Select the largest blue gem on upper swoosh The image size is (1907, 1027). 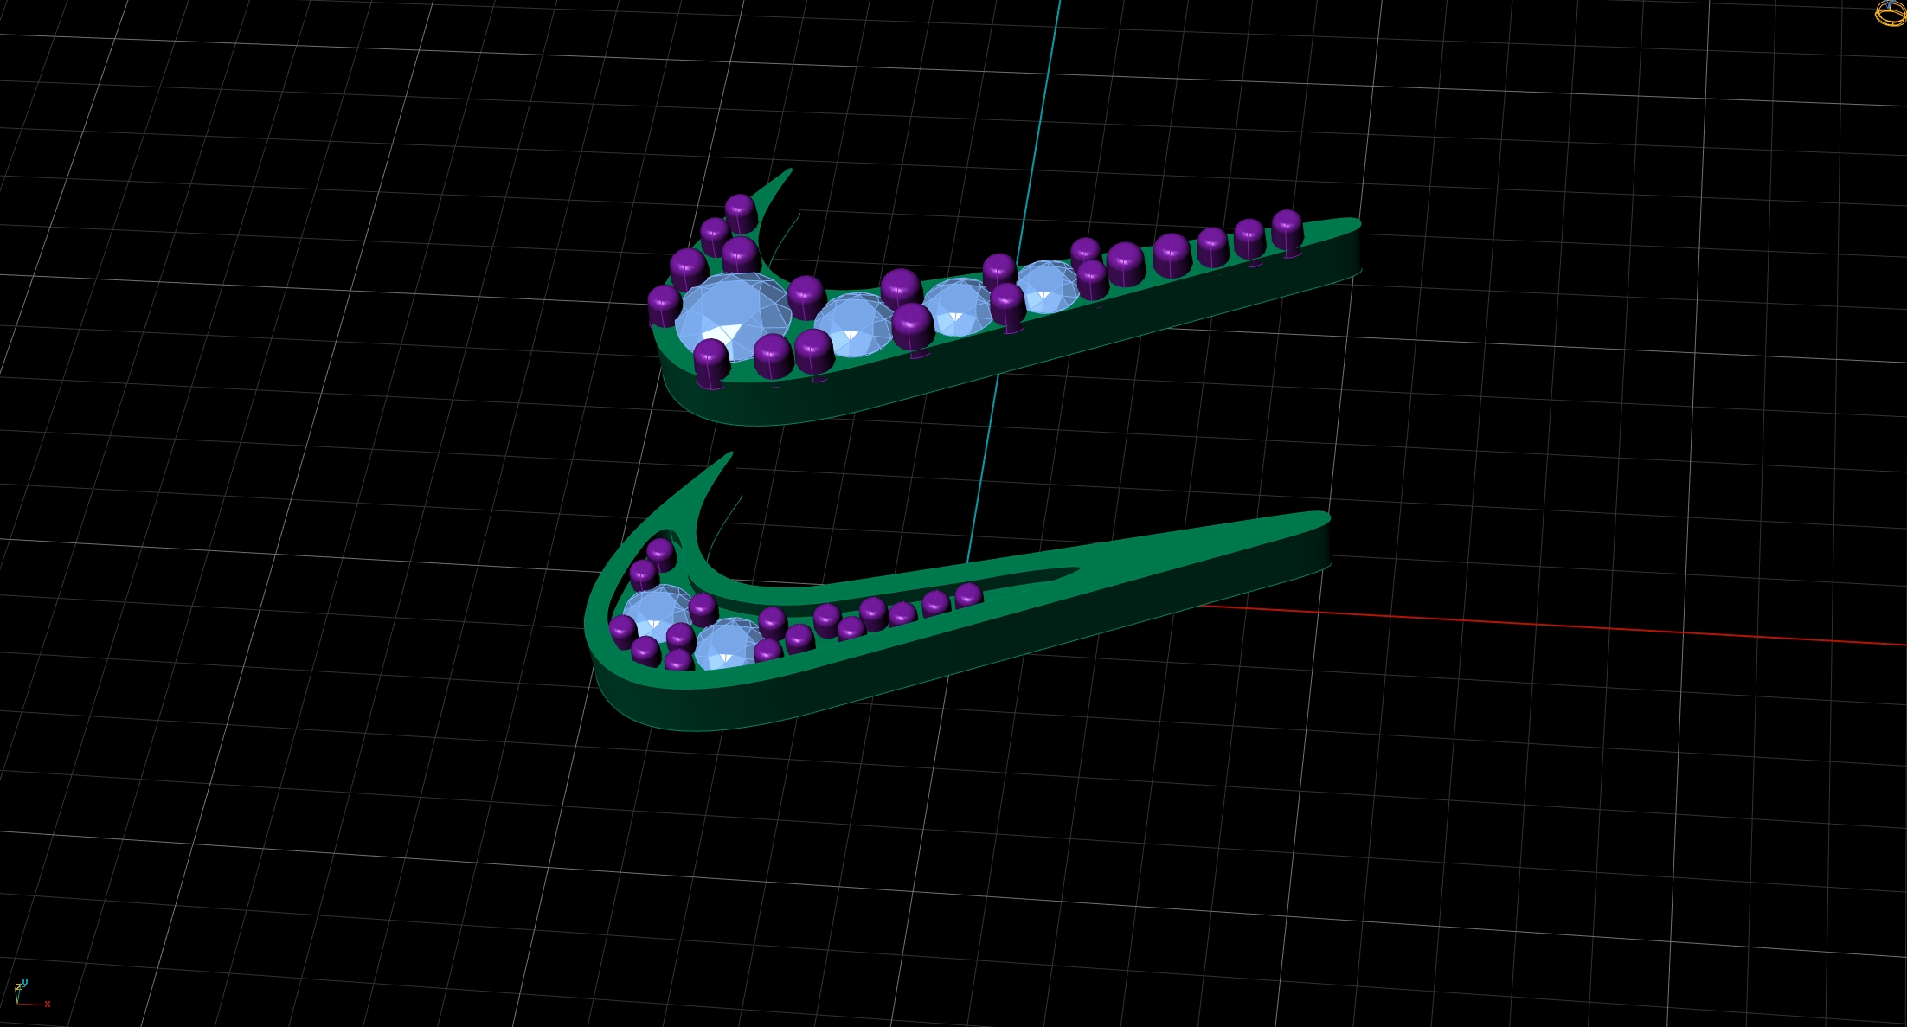pyautogui.click(x=734, y=316)
